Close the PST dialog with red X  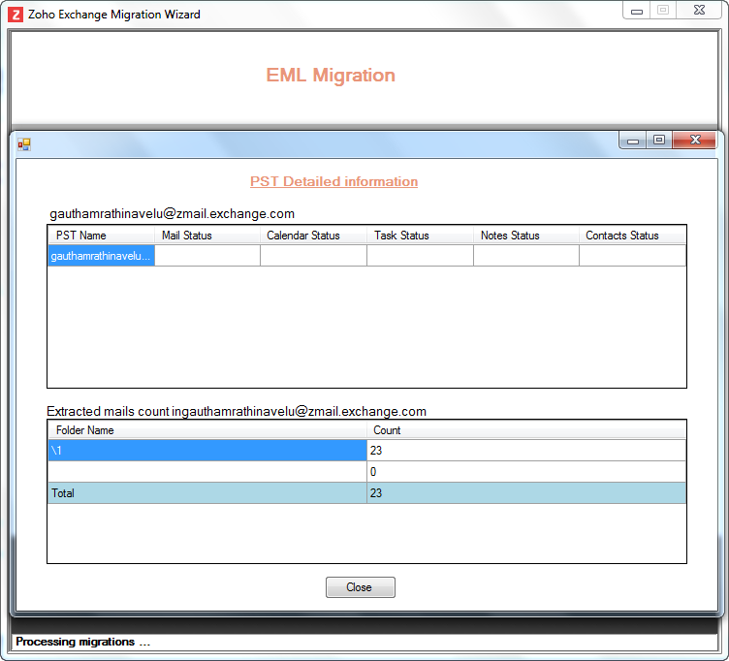point(694,140)
